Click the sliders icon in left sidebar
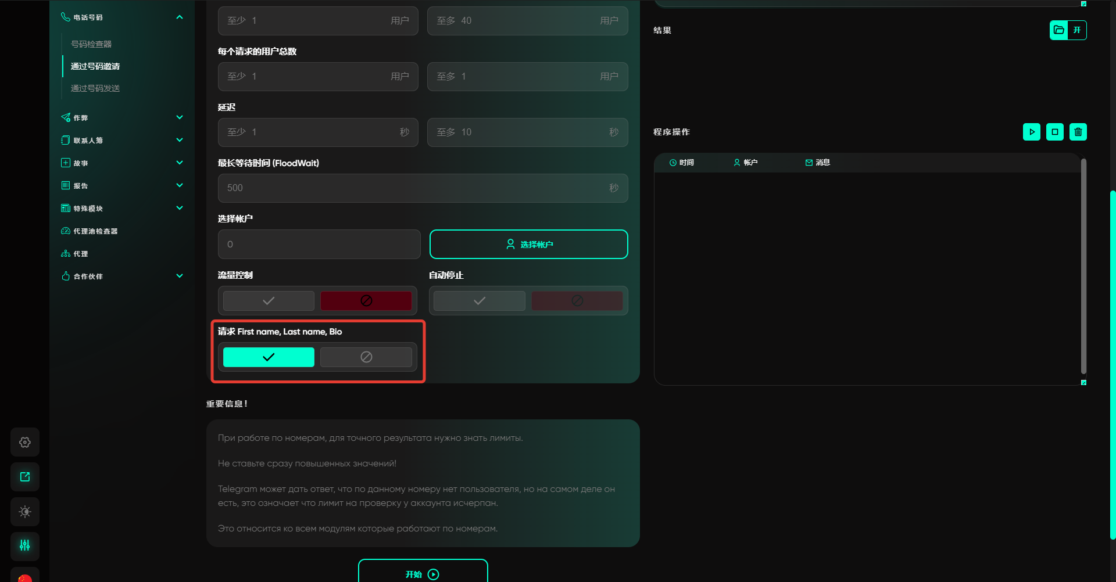The height and width of the screenshot is (582, 1116). [x=25, y=545]
